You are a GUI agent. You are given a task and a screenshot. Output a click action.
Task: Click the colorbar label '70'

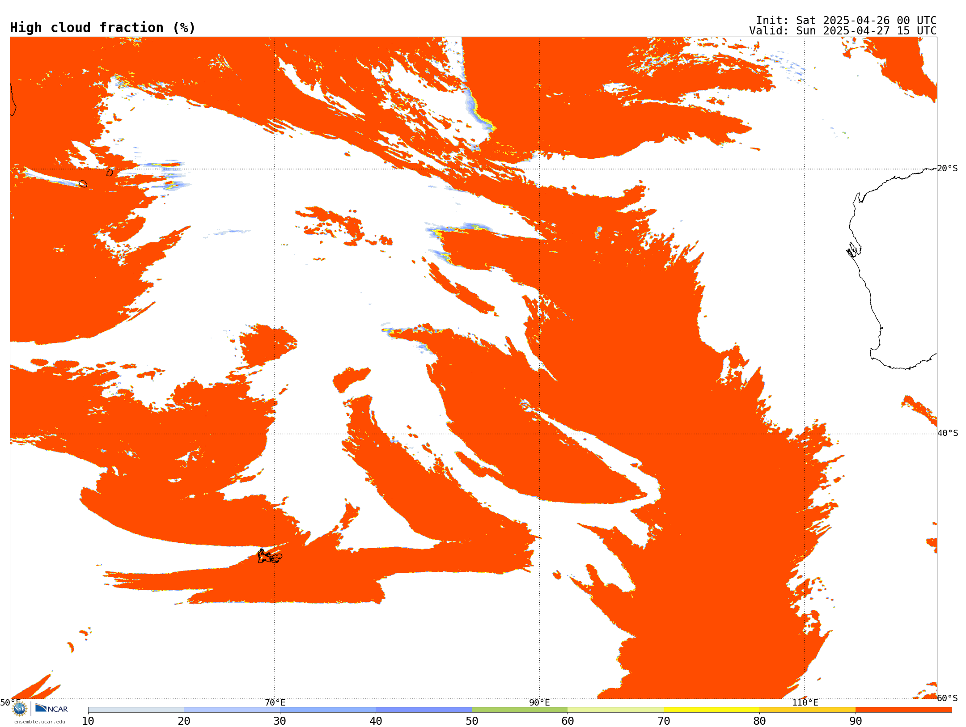(x=664, y=721)
